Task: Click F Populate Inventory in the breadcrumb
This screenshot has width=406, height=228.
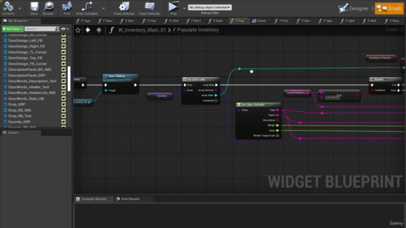Action: [x=196, y=30]
